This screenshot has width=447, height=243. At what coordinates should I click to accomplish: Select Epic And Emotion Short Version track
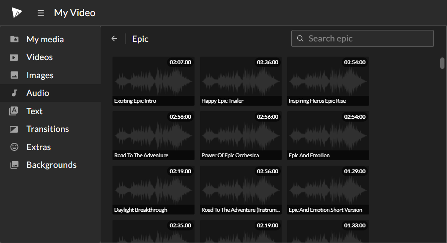[328, 190]
